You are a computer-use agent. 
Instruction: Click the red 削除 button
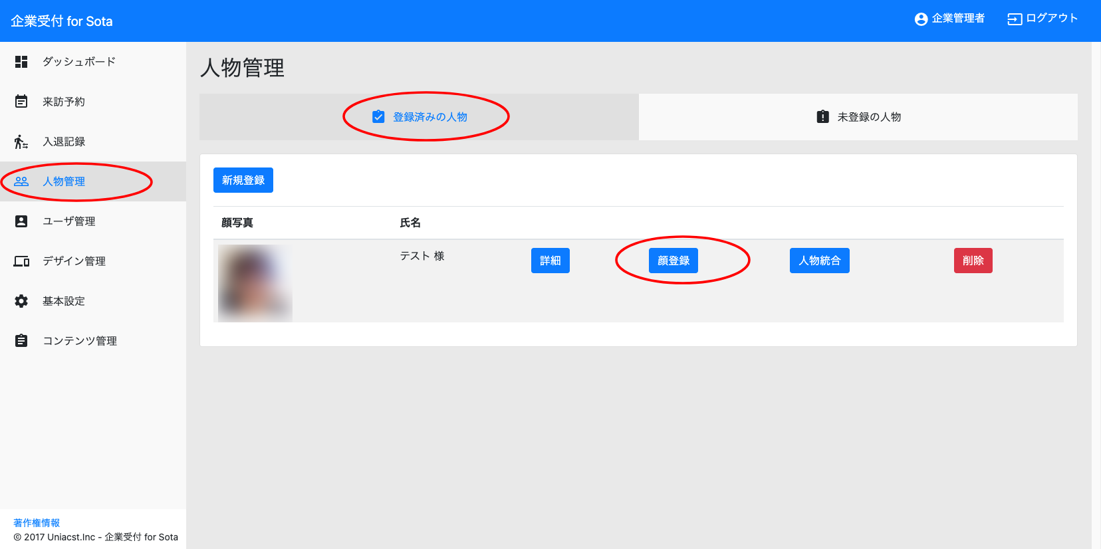click(x=973, y=261)
